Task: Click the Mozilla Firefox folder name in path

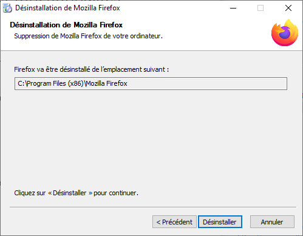Action: (x=107, y=83)
